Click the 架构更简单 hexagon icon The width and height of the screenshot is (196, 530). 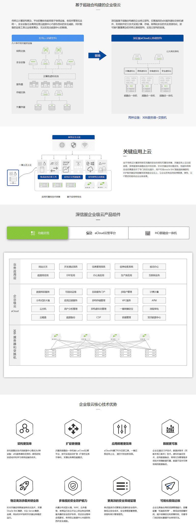coord(24,428)
